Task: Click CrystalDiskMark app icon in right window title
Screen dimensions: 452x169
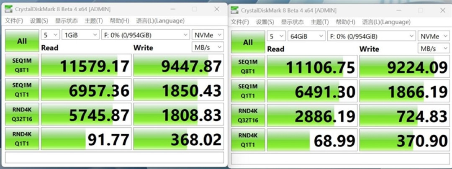Action: pos(235,10)
